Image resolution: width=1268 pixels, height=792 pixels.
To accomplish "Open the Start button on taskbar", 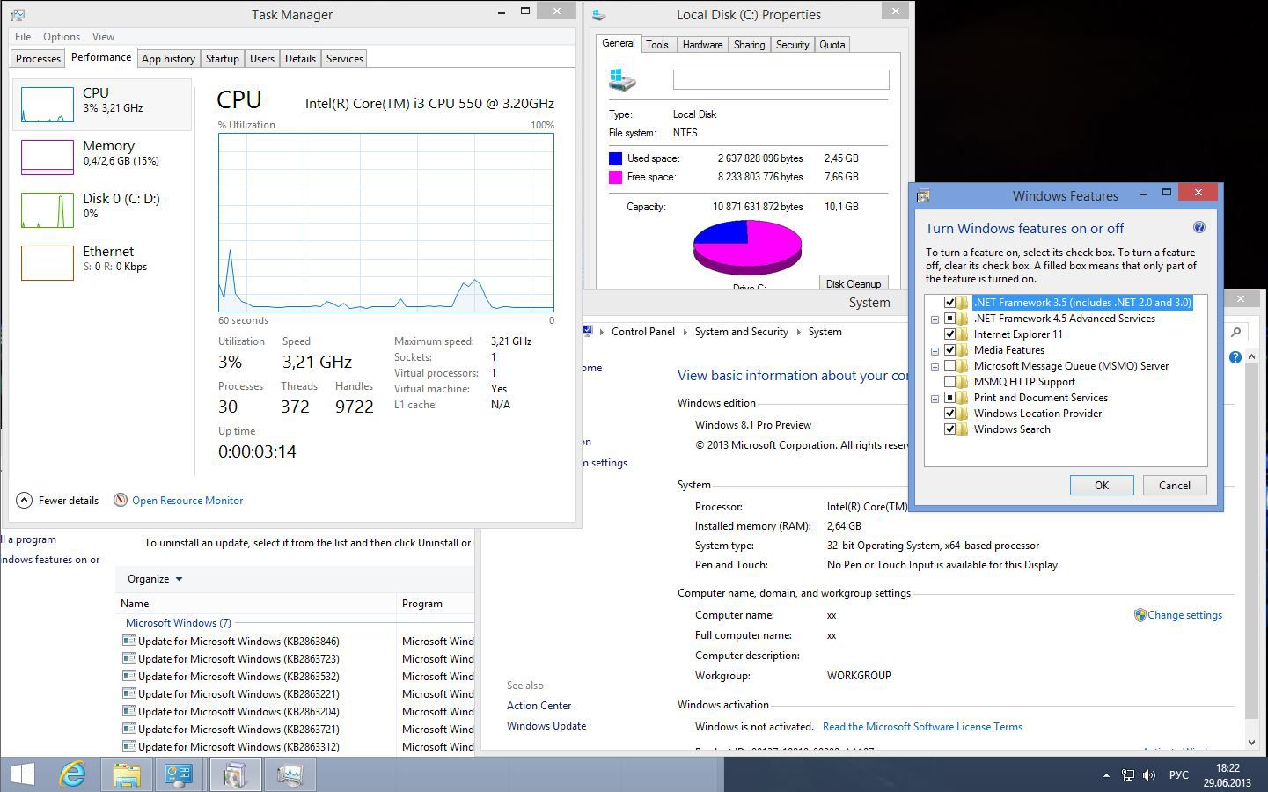I will click(x=22, y=774).
